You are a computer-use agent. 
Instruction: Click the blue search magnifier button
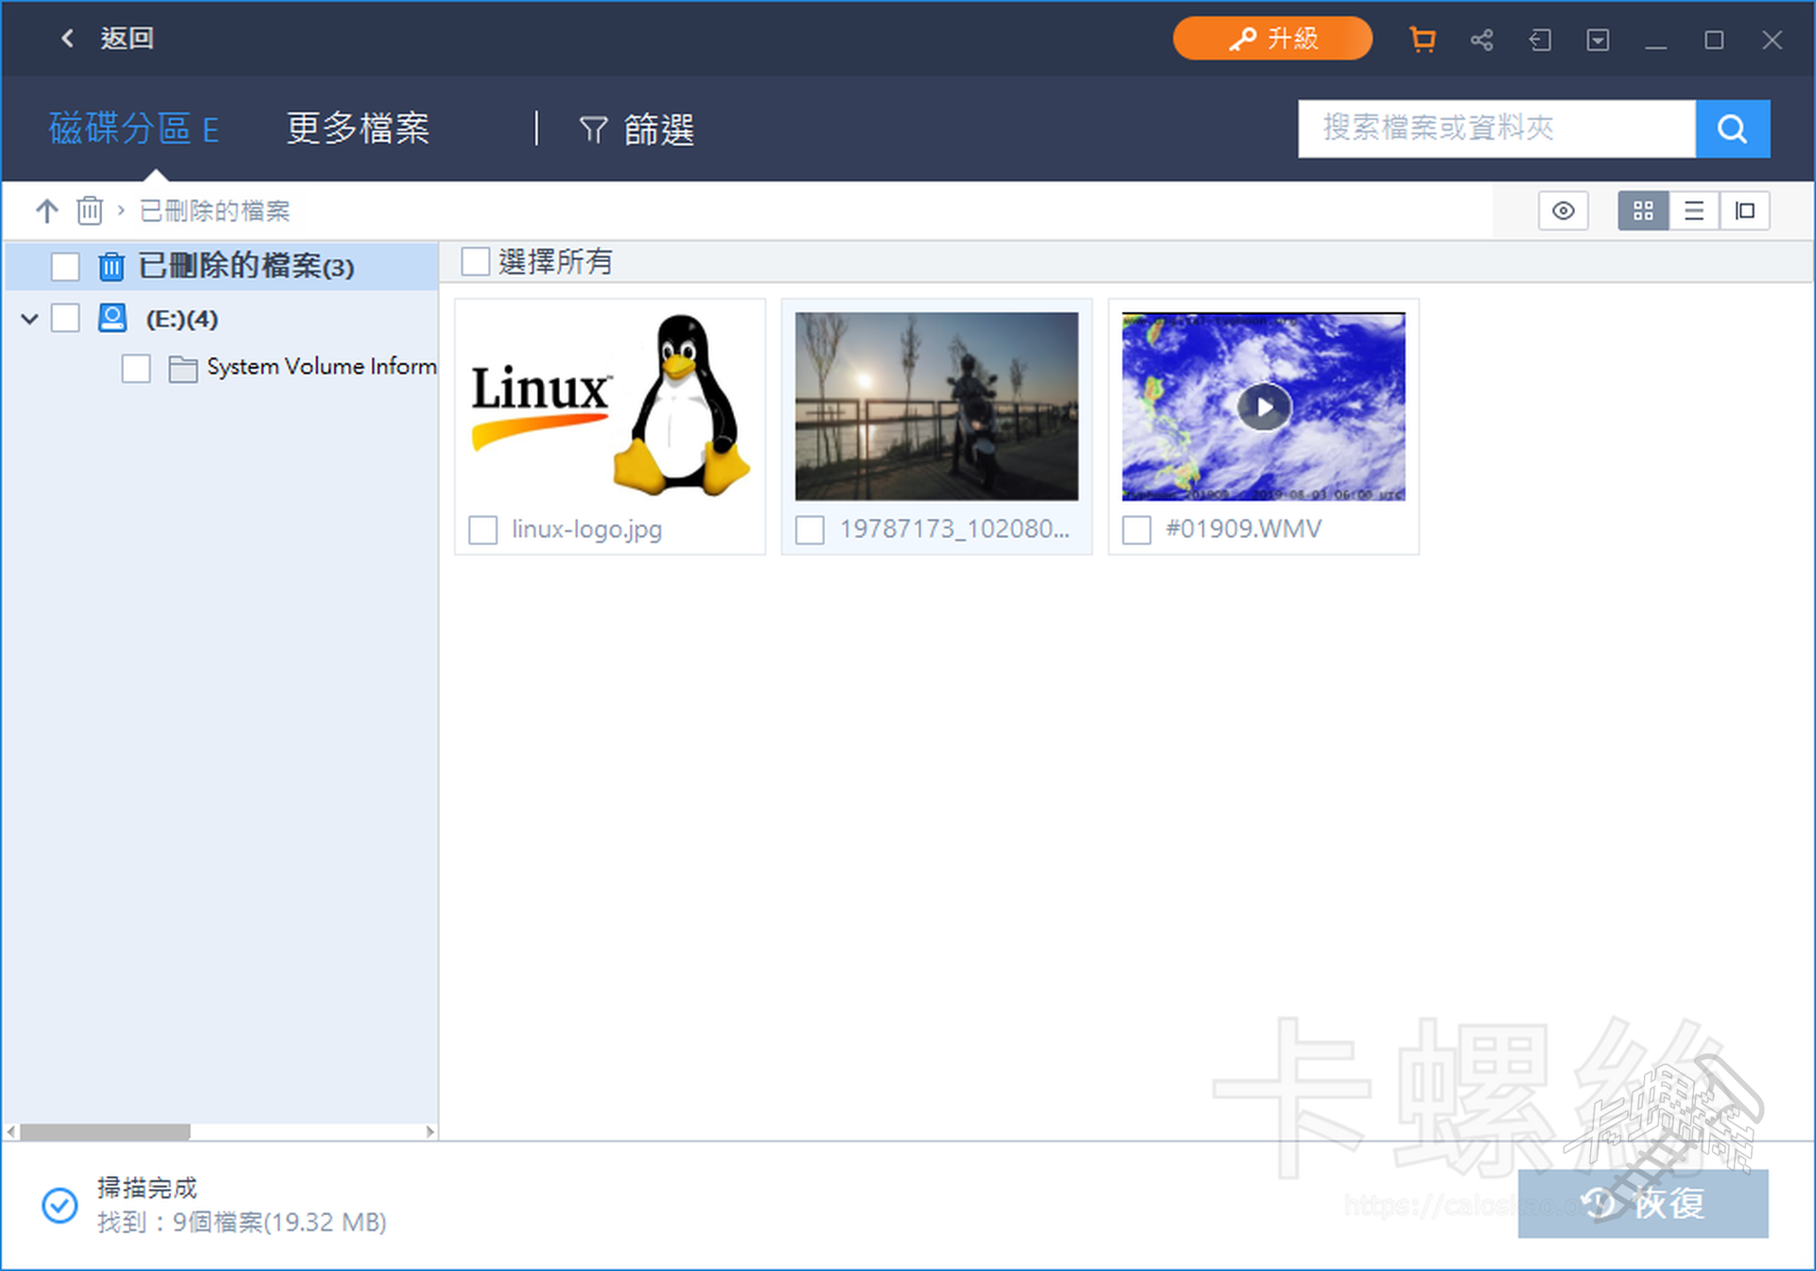tap(1732, 129)
